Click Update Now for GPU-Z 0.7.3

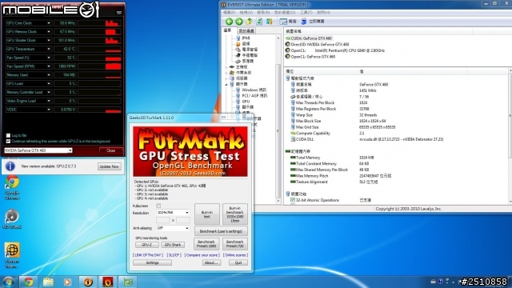coord(110,166)
